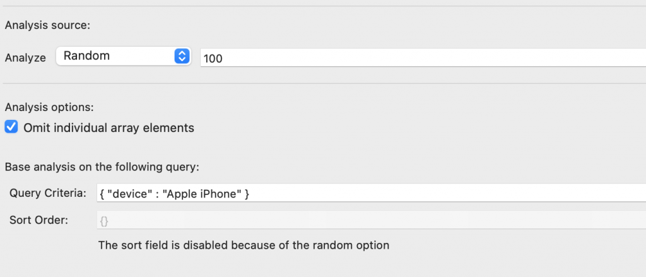Click the "device" key in Query Criteria

(130, 193)
